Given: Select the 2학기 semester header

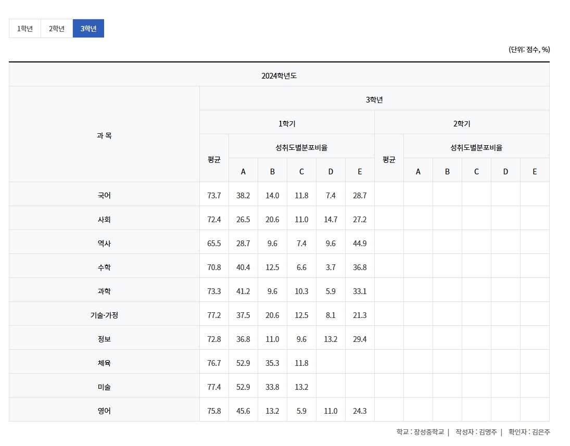Looking at the screenshot, I should click(x=461, y=123).
